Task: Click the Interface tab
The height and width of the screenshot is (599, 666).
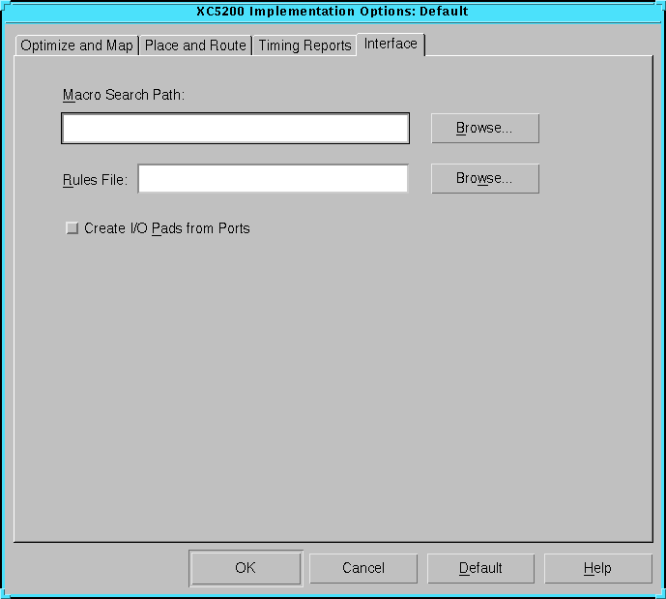Action: coord(391,45)
